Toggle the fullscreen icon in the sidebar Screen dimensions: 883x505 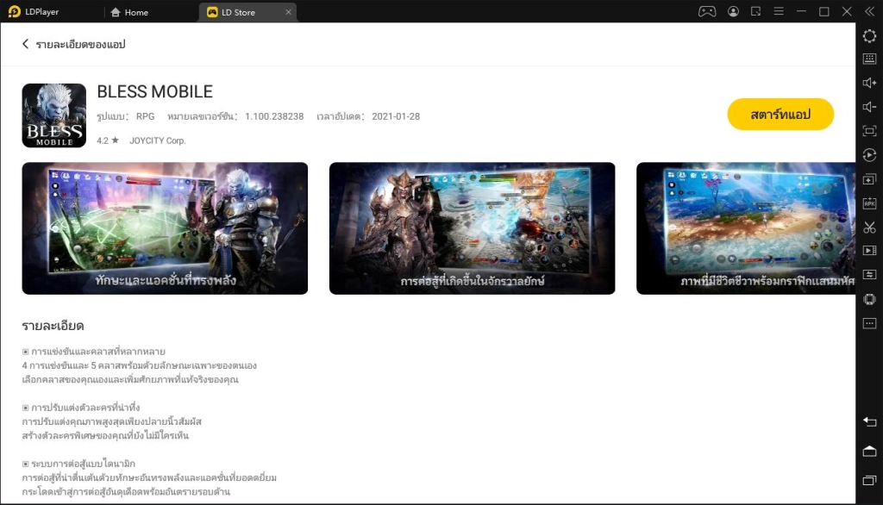click(869, 131)
